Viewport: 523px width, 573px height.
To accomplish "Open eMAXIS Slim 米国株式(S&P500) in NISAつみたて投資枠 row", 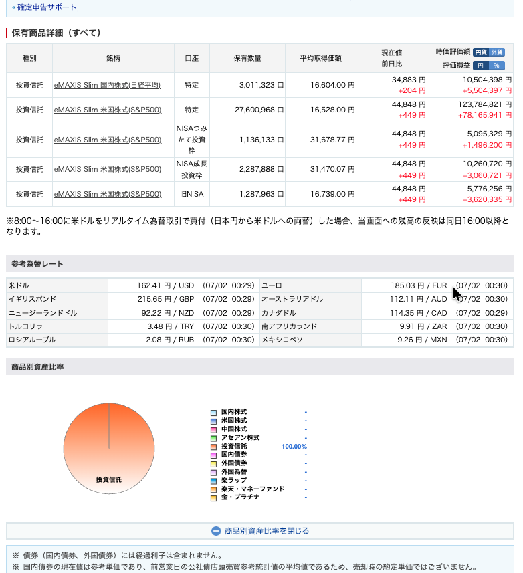I will [108, 140].
